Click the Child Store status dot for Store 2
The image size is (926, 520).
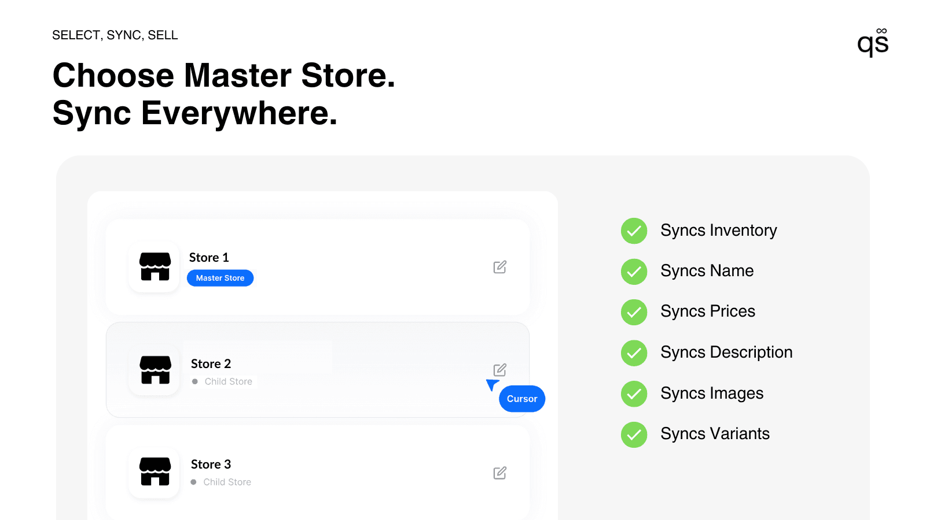(x=195, y=381)
